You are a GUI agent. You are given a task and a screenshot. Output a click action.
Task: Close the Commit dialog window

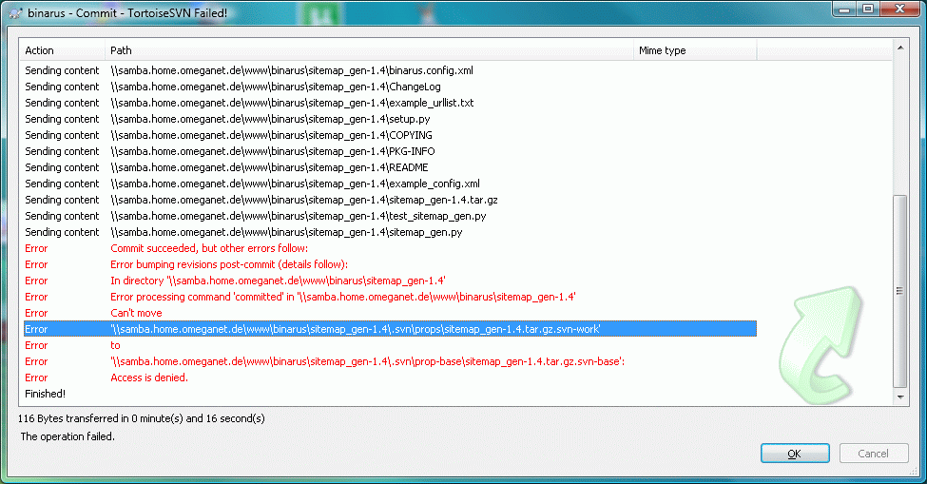899,9
